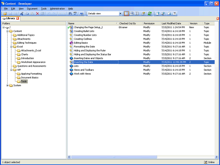
Task: Toggle the horizontal split layout button
Action: click(x=132, y=14)
